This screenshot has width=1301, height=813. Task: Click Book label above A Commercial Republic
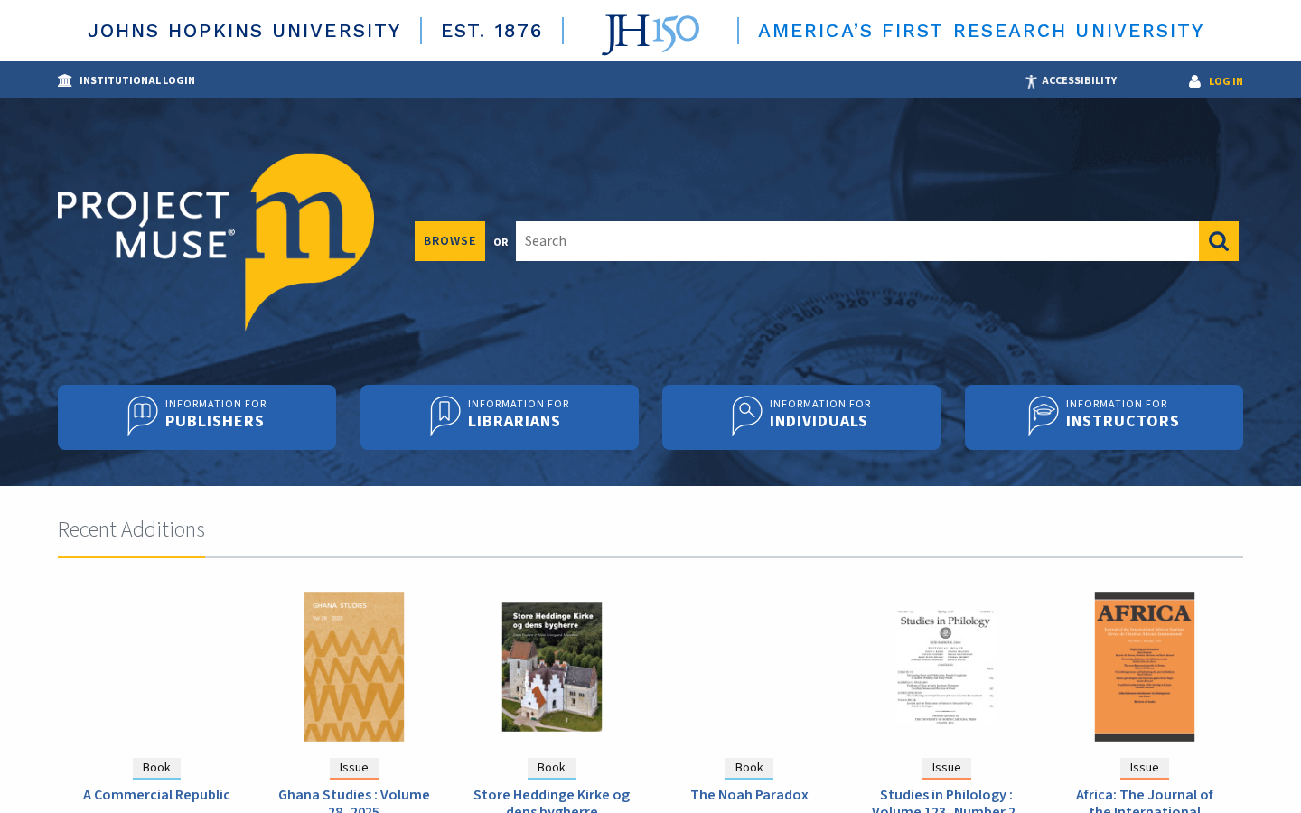[x=156, y=768]
